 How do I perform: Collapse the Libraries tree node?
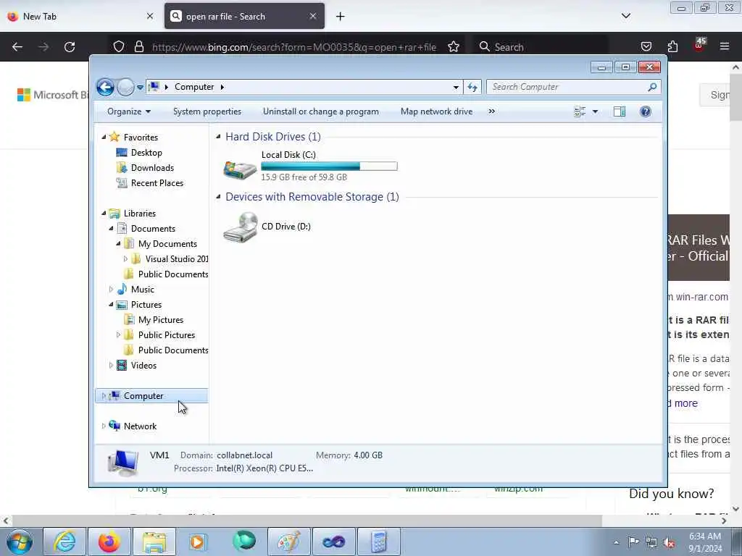[x=104, y=214]
